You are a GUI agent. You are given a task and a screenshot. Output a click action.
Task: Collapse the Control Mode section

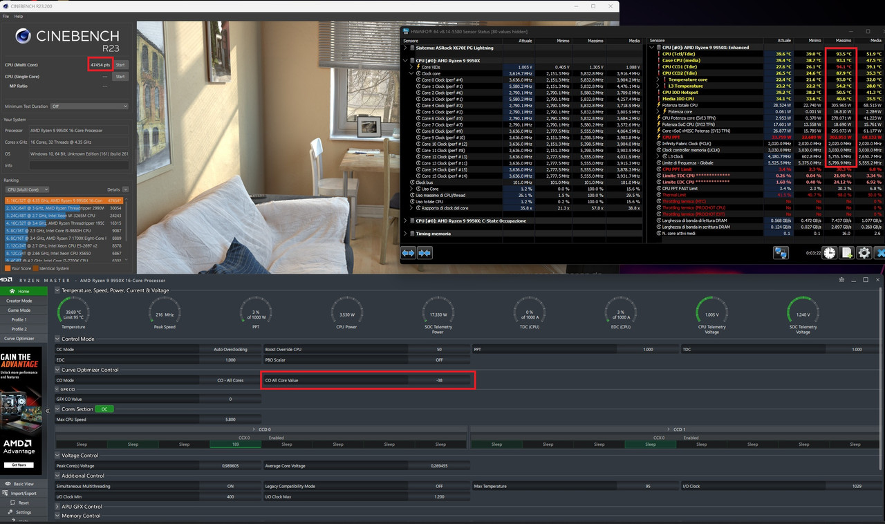click(57, 339)
